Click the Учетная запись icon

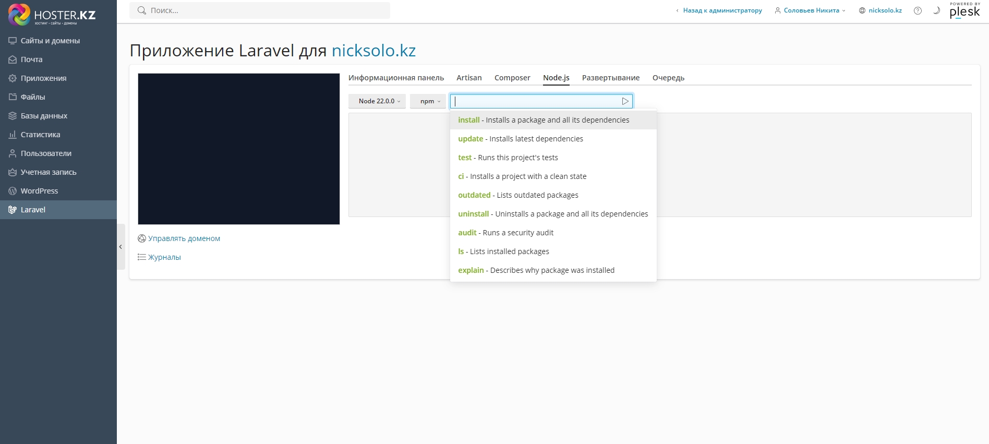point(13,172)
